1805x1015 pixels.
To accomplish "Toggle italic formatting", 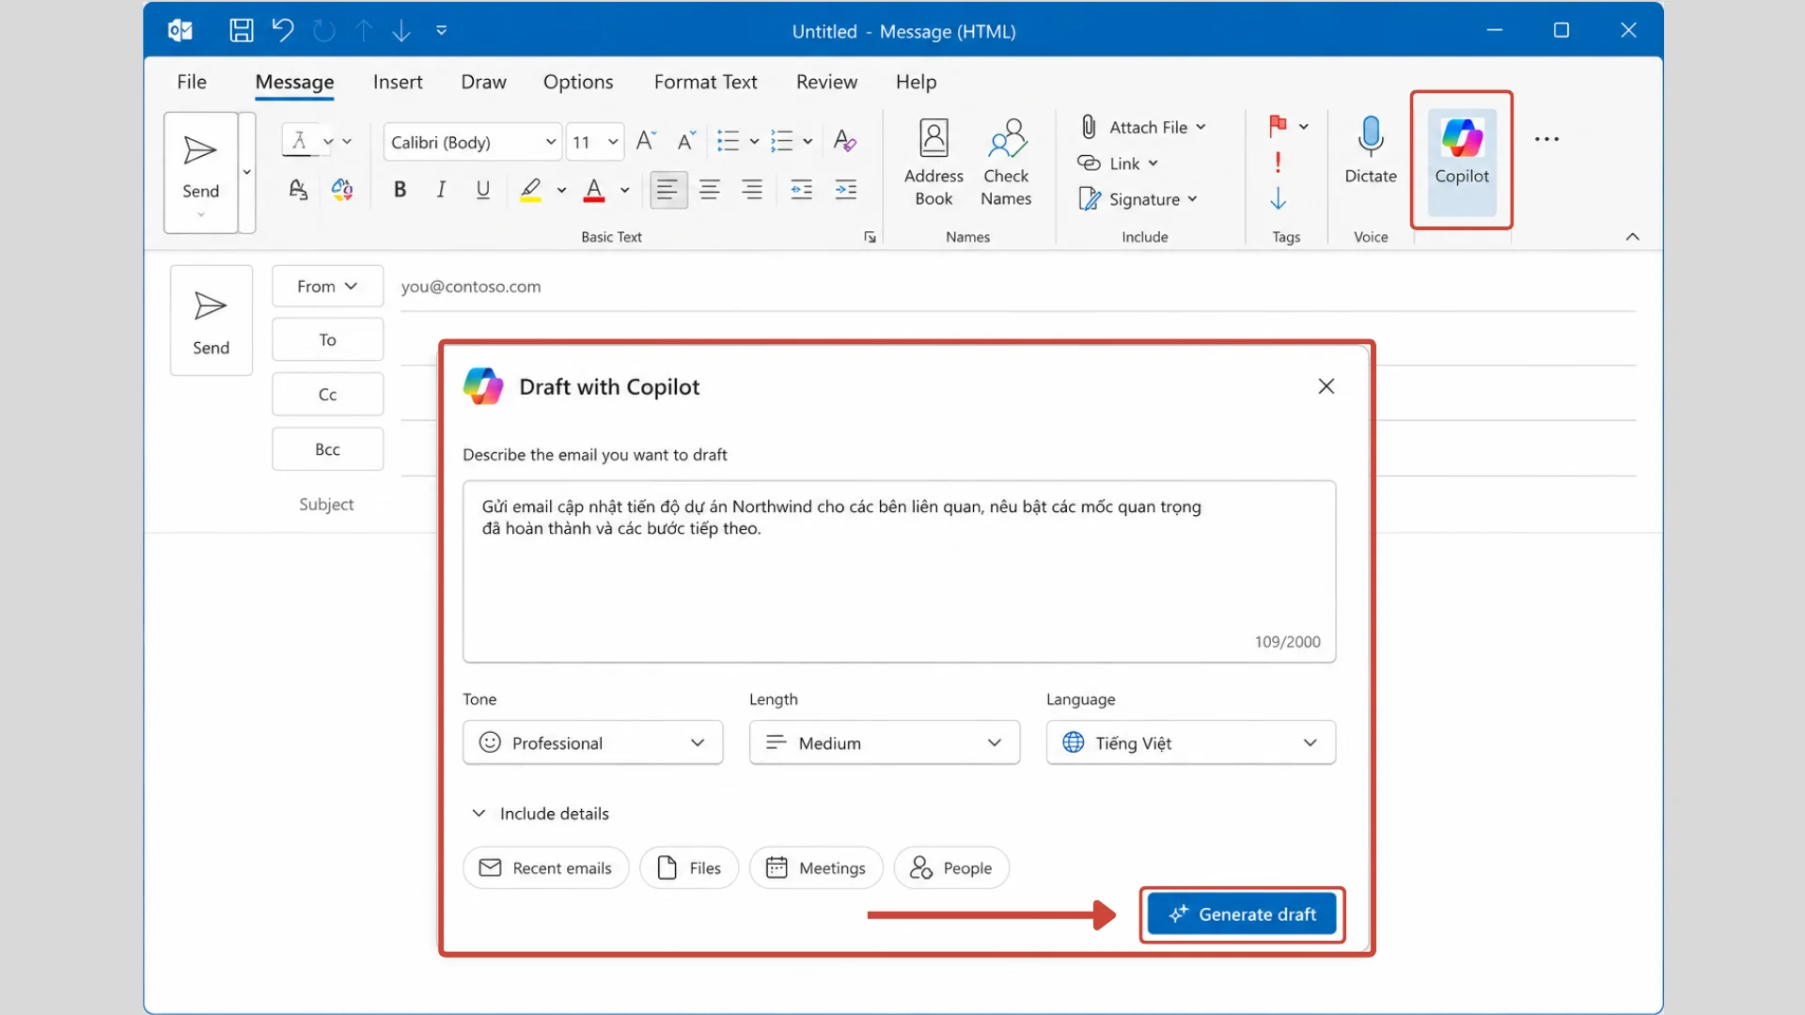I will point(441,190).
